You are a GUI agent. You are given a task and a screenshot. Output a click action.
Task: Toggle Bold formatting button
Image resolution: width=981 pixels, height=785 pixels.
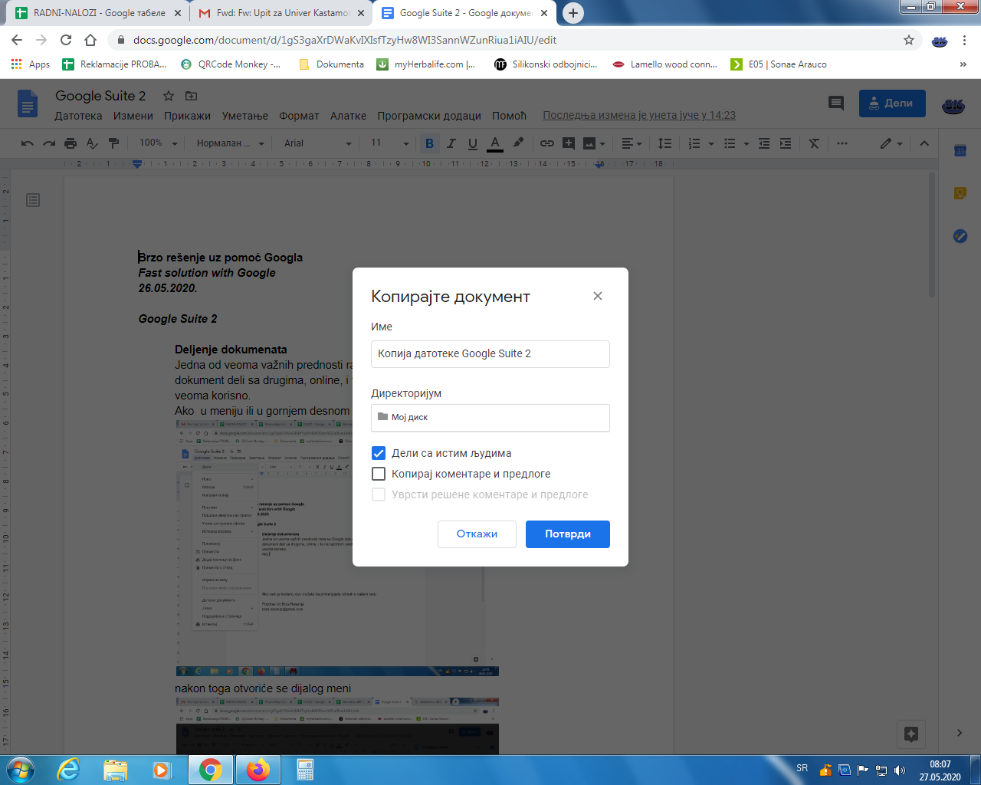[429, 143]
